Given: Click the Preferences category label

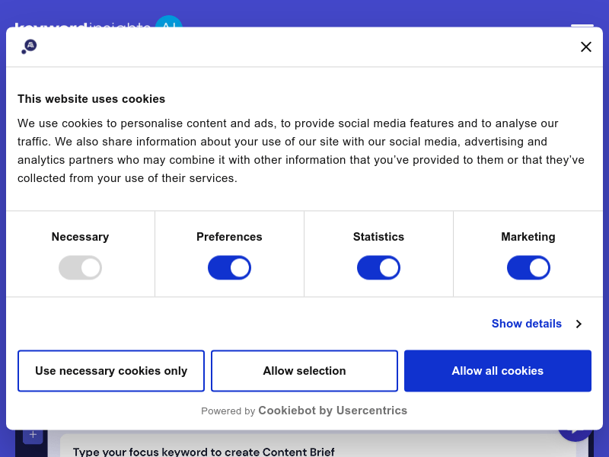Looking at the screenshot, I should 229,237.
